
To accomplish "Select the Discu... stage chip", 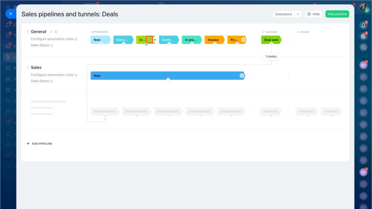I will 123,40.
